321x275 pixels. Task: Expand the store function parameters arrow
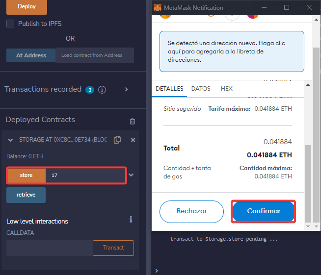coord(131,175)
